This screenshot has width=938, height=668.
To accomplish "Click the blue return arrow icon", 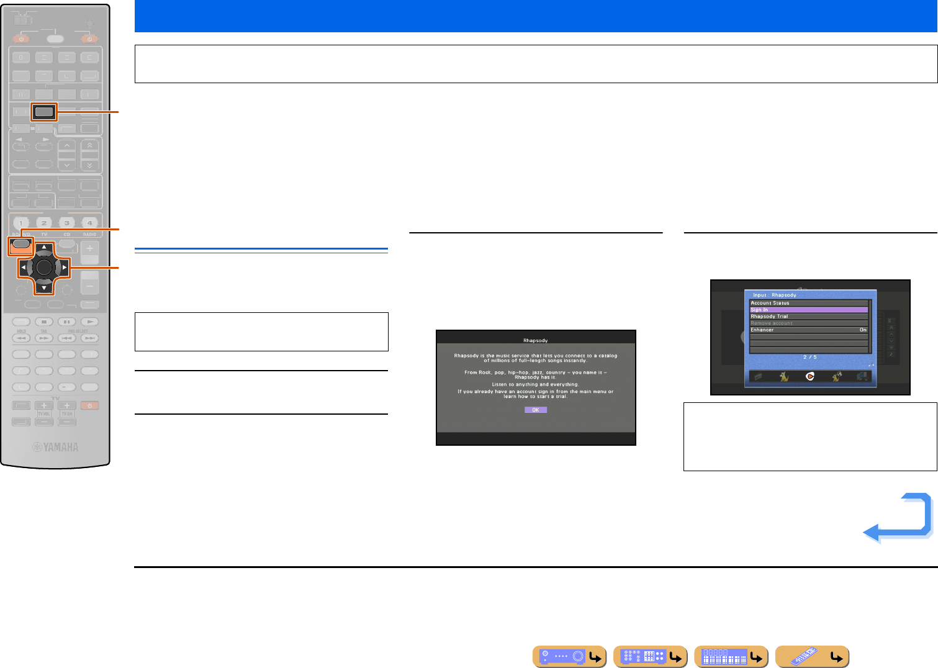I will coord(898,518).
